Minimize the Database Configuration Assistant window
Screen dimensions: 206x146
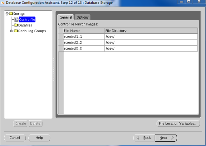(181, 2)
